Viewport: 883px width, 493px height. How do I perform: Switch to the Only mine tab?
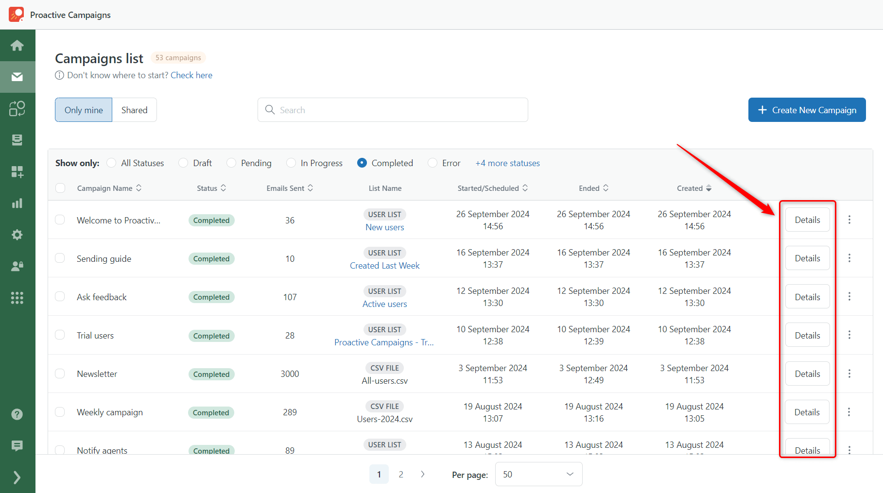coord(84,110)
